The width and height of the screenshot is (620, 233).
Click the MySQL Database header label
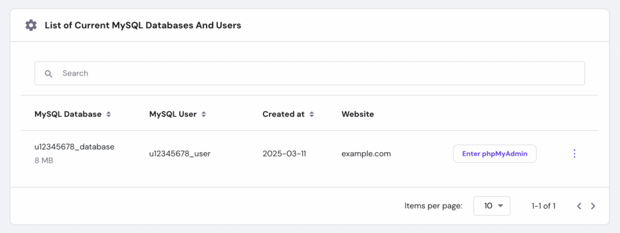[68, 114]
